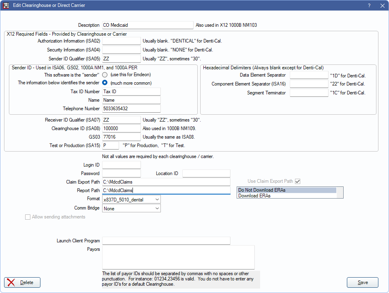
Task: Select 'This software is the sender' radio button
Action: 105,75
